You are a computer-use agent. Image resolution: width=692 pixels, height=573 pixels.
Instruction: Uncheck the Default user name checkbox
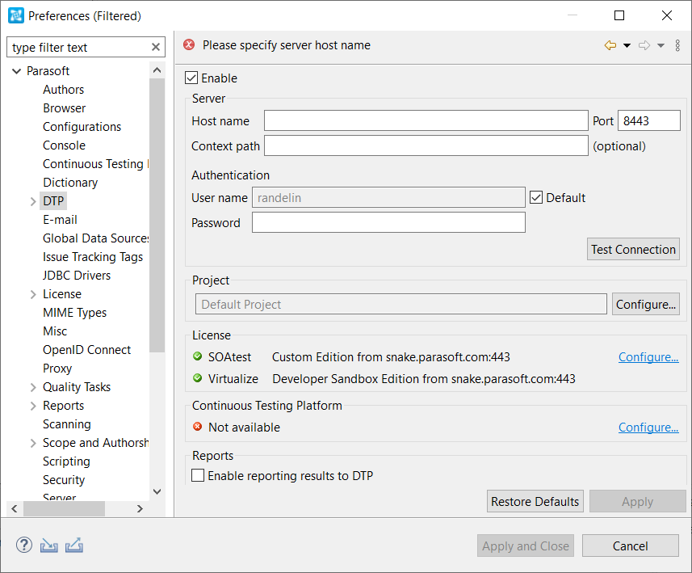[x=536, y=197]
